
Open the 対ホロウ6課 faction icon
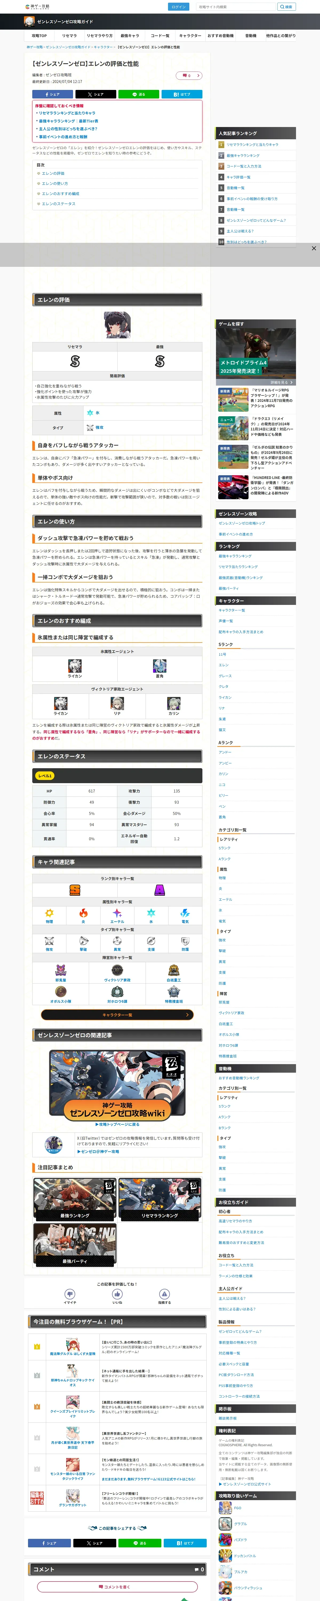[x=117, y=992]
